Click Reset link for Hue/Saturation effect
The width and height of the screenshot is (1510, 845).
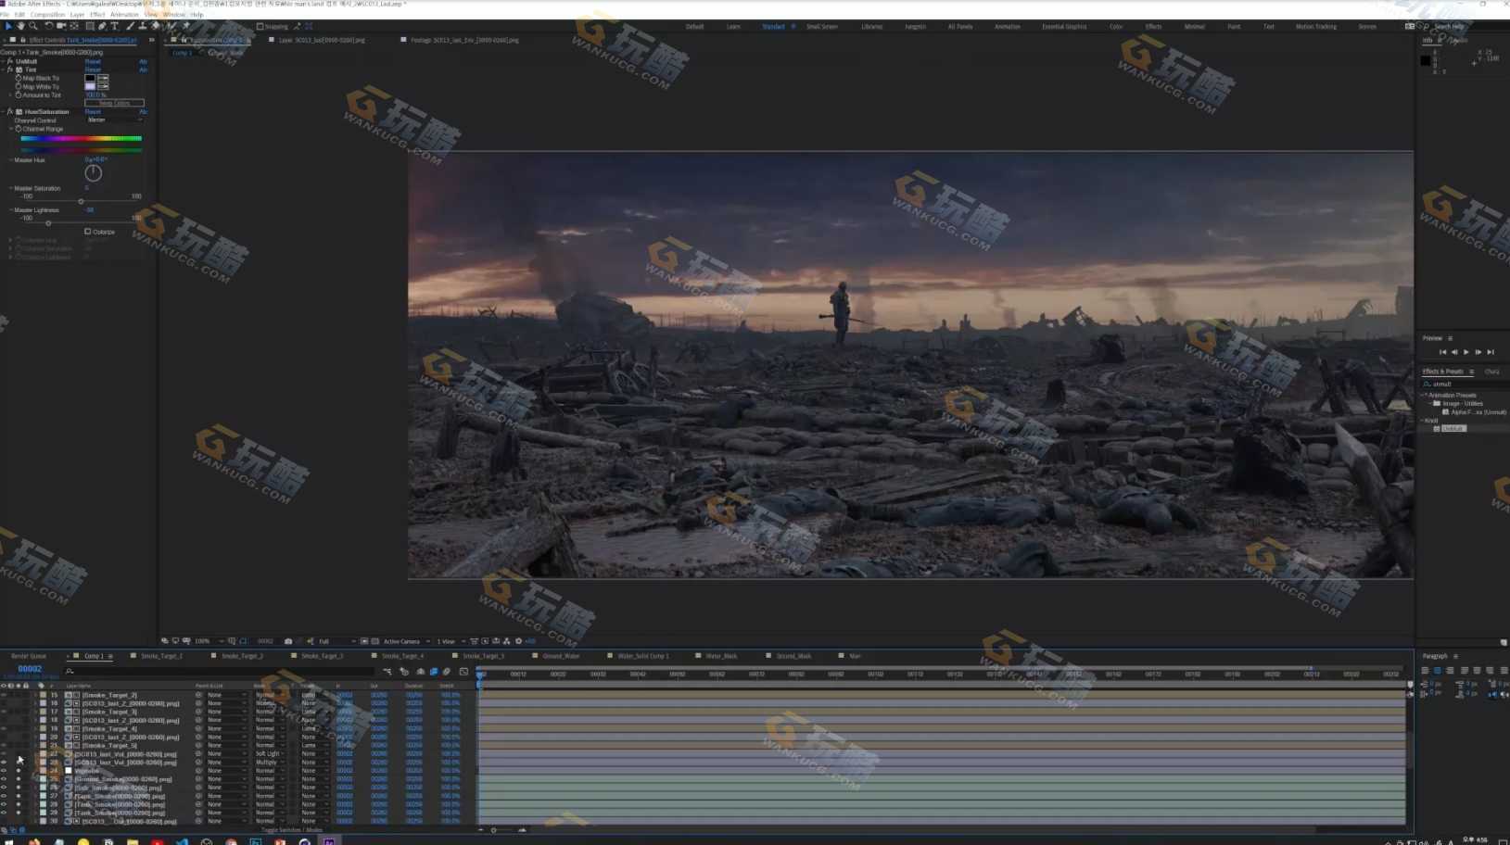coord(93,111)
